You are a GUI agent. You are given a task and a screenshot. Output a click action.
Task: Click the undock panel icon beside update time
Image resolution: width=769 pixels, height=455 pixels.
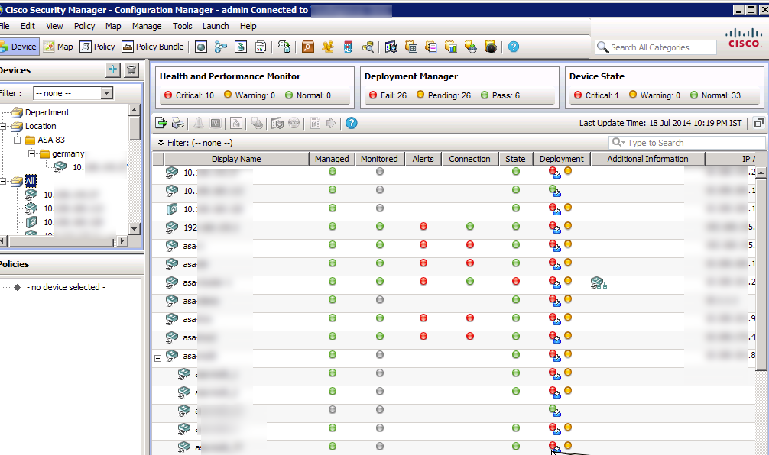coord(758,123)
